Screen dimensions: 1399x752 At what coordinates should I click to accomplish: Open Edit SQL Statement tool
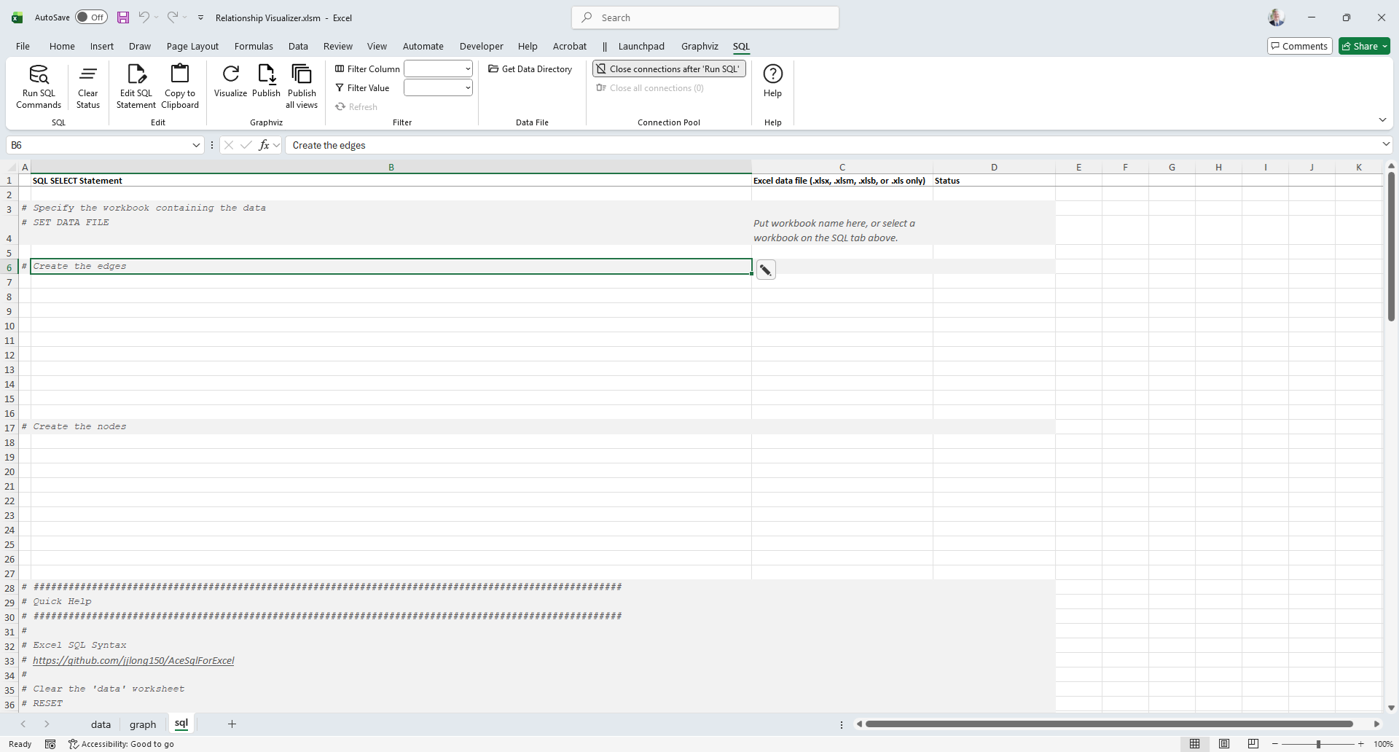136,75
